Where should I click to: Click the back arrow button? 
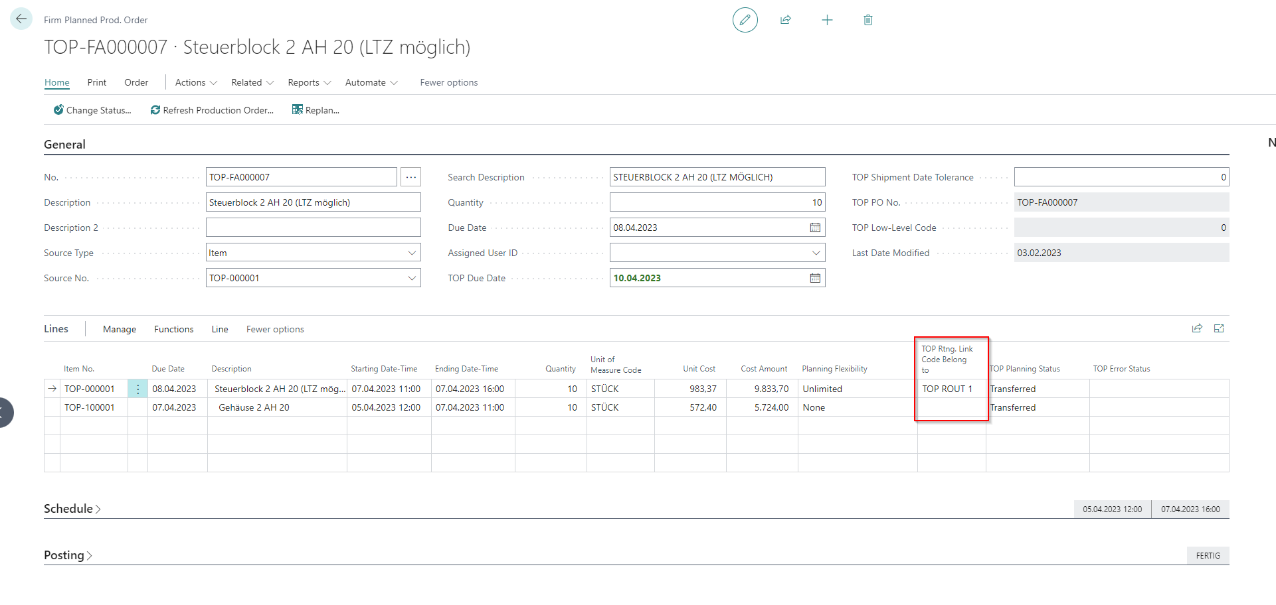pos(21,19)
